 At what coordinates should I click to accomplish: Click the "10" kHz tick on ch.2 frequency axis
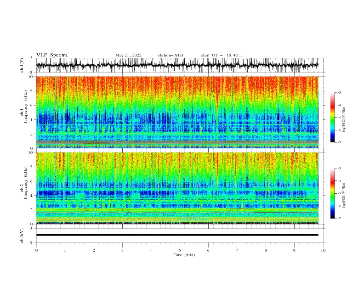31,152
